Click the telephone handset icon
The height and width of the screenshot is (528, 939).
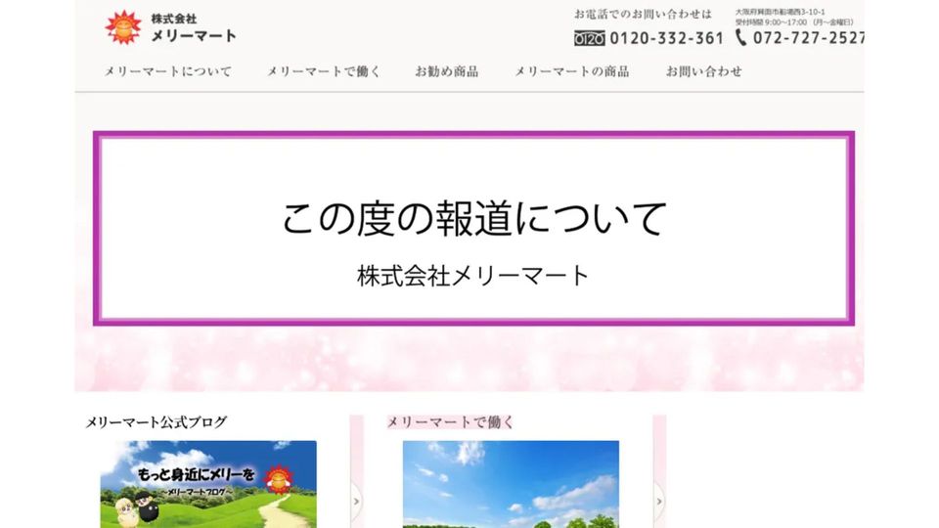pyautogui.click(x=740, y=37)
